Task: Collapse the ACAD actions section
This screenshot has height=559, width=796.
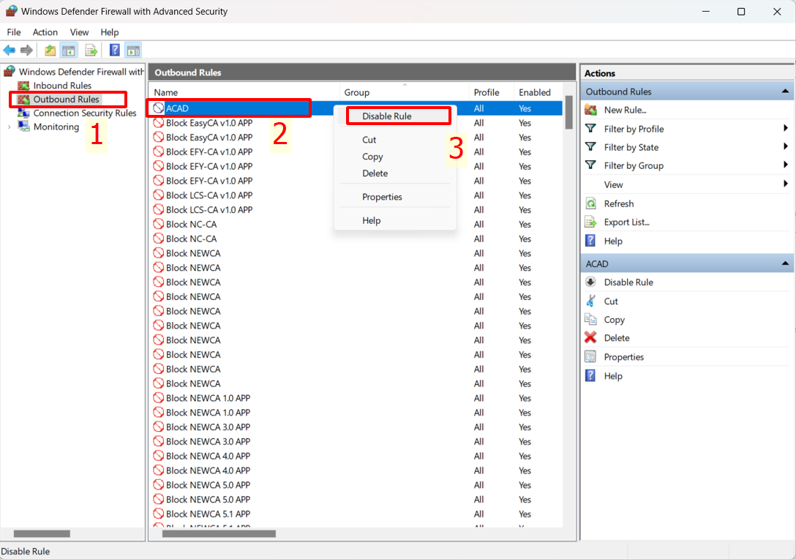Action: (x=785, y=263)
